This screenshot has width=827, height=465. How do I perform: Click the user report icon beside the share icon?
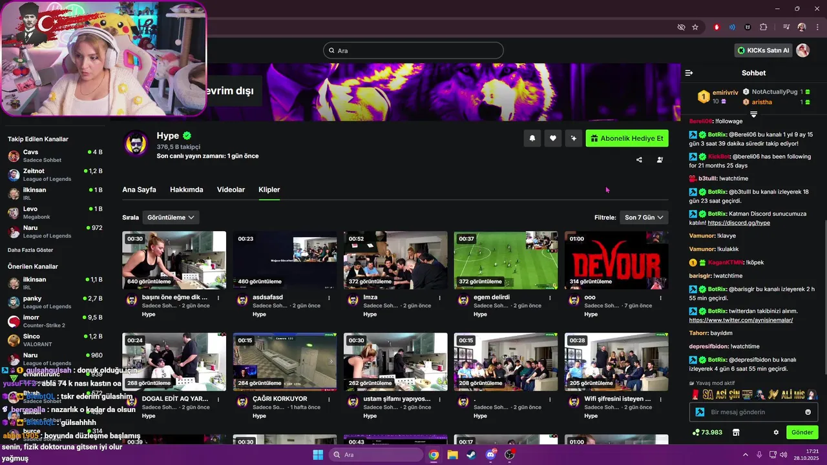point(660,160)
